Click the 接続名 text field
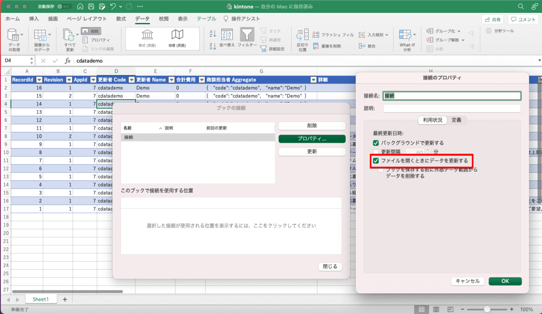This screenshot has width=542, height=314. pos(452,96)
